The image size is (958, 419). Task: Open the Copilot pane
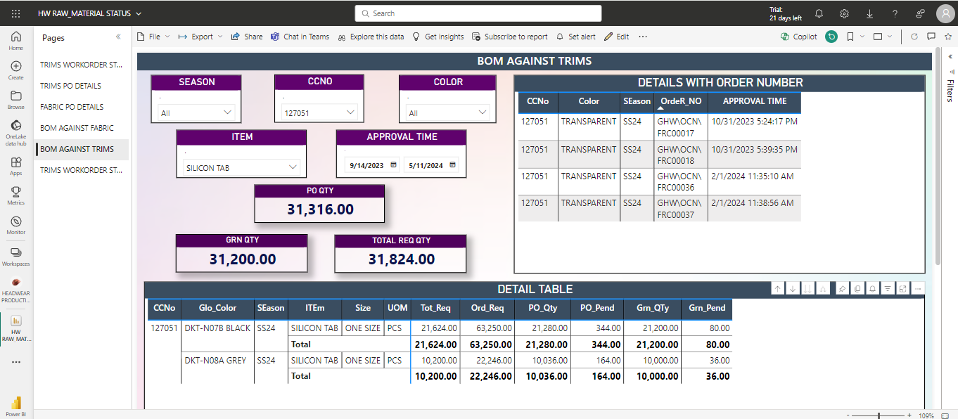tap(799, 37)
